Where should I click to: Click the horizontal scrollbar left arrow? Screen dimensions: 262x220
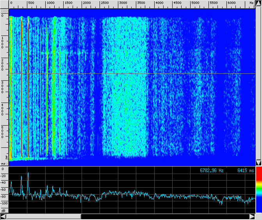pos(3,216)
